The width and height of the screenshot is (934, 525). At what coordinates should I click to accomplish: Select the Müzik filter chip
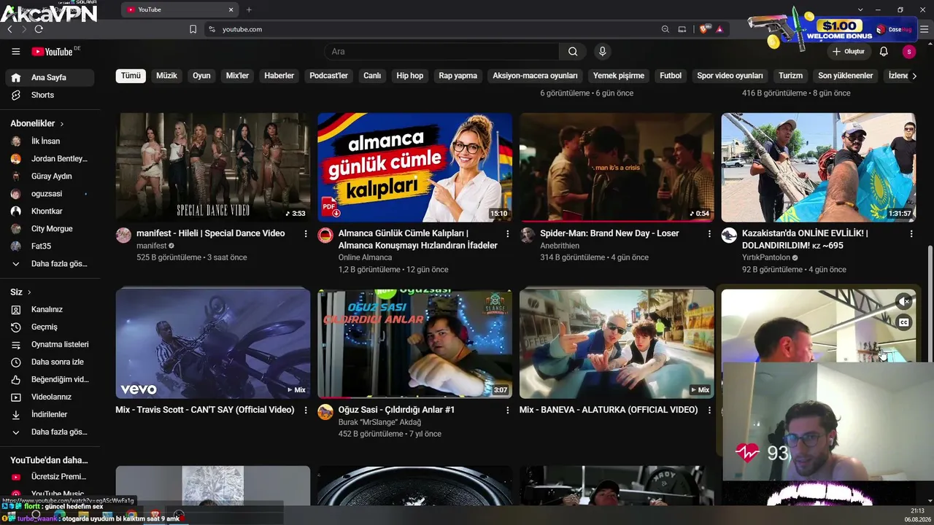[166, 76]
